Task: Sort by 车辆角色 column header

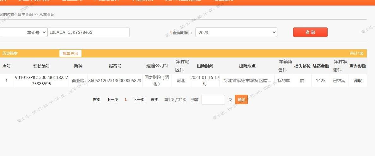Action: click(x=285, y=66)
